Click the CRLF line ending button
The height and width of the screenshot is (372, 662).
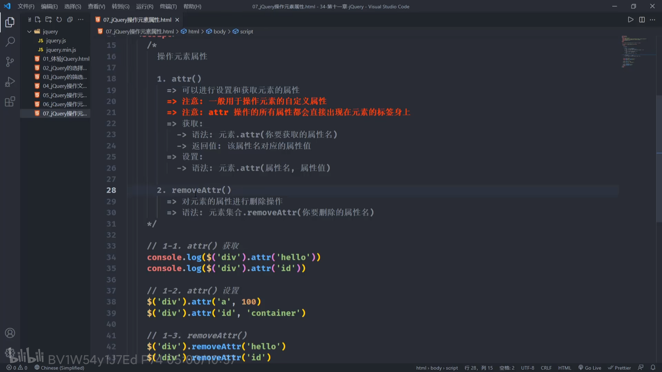tap(546, 368)
